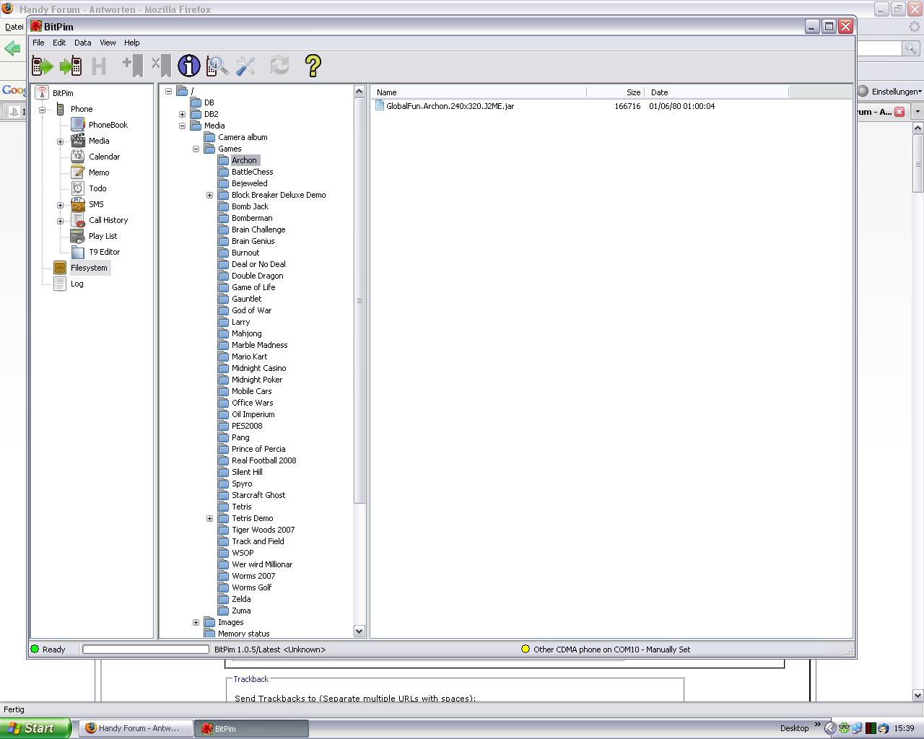This screenshot has height=739, width=924.
Task: Click the Filesystem drawer icon in the sidebar
Action: pyautogui.click(x=60, y=268)
